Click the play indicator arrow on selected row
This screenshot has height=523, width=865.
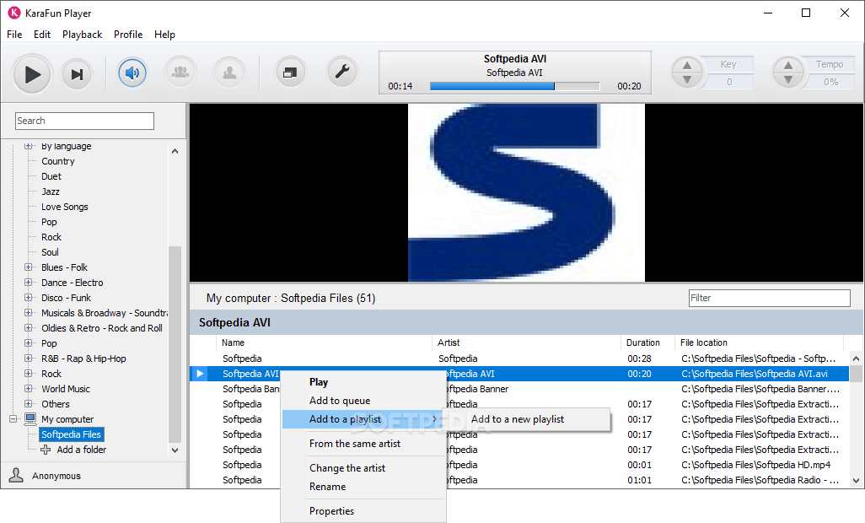pyautogui.click(x=201, y=374)
